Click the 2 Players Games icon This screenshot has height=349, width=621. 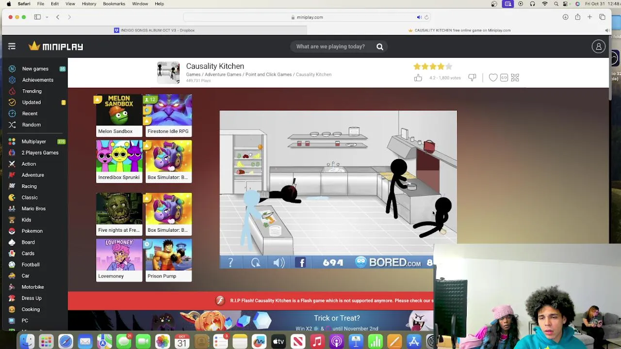tap(12, 153)
